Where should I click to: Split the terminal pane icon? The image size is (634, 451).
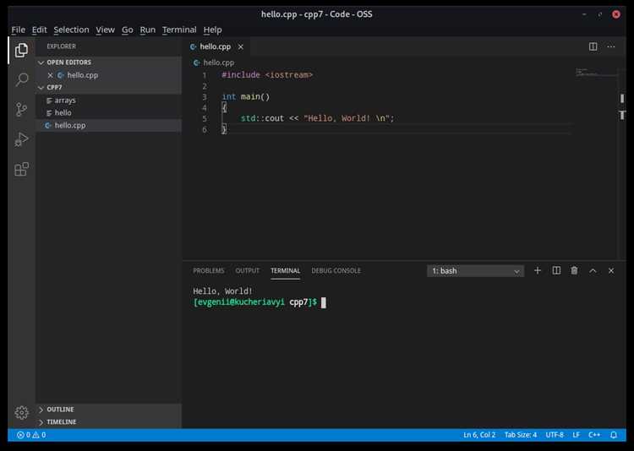click(x=556, y=271)
